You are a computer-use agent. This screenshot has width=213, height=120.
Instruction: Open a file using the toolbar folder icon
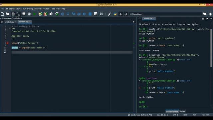(x=7, y=14)
